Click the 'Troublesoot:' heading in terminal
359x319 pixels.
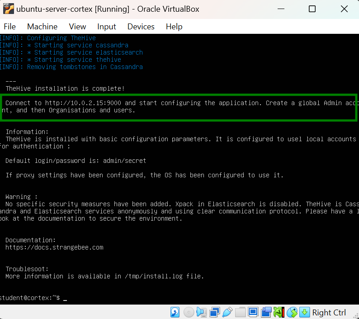coord(27,269)
